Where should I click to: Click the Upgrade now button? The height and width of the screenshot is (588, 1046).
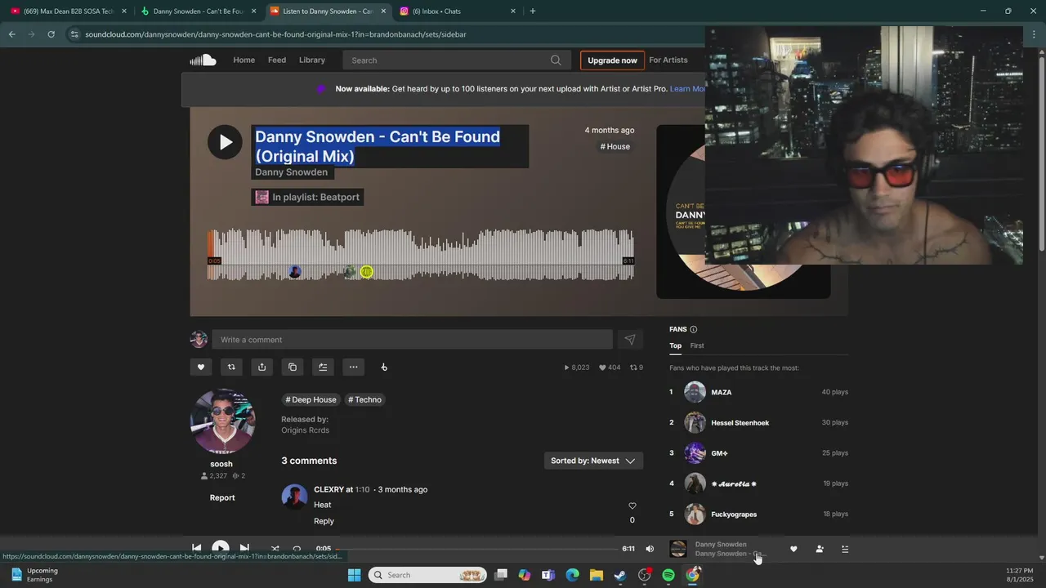click(x=612, y=60)
